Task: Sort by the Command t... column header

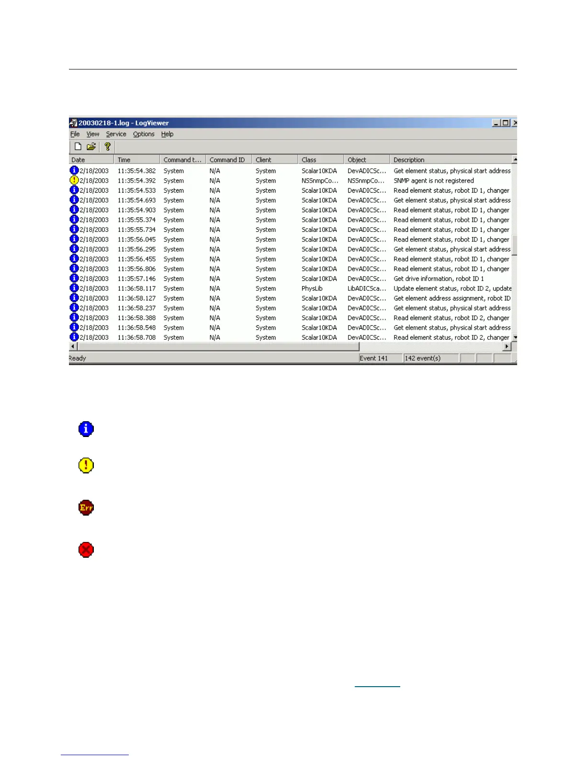Action: tap(183, 160)
